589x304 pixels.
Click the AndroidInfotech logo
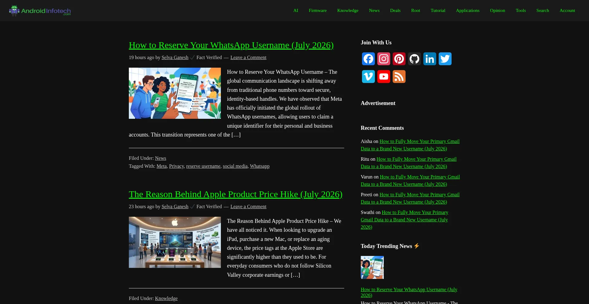tap(40, 11)
